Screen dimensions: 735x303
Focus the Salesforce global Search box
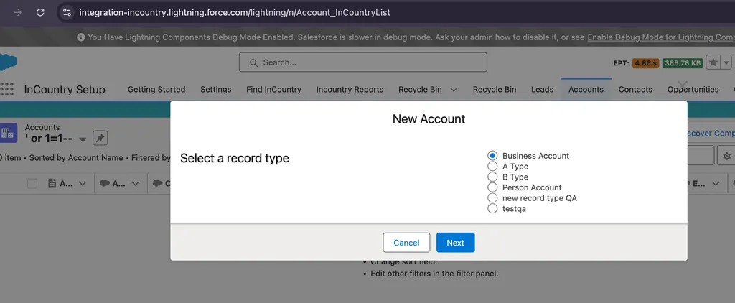pyautogui.click(x=362, y=62)
